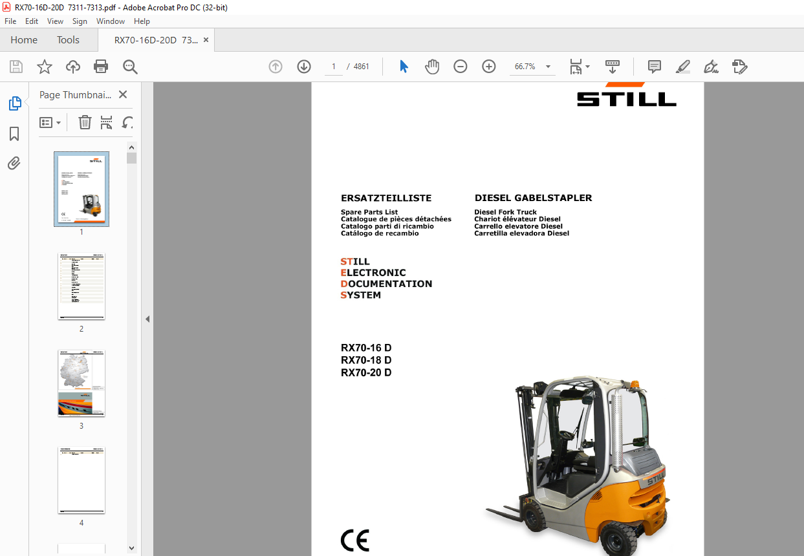The image size is (804, 556).
Task: Activate the Hand pan tool
Action: [432, 67]
